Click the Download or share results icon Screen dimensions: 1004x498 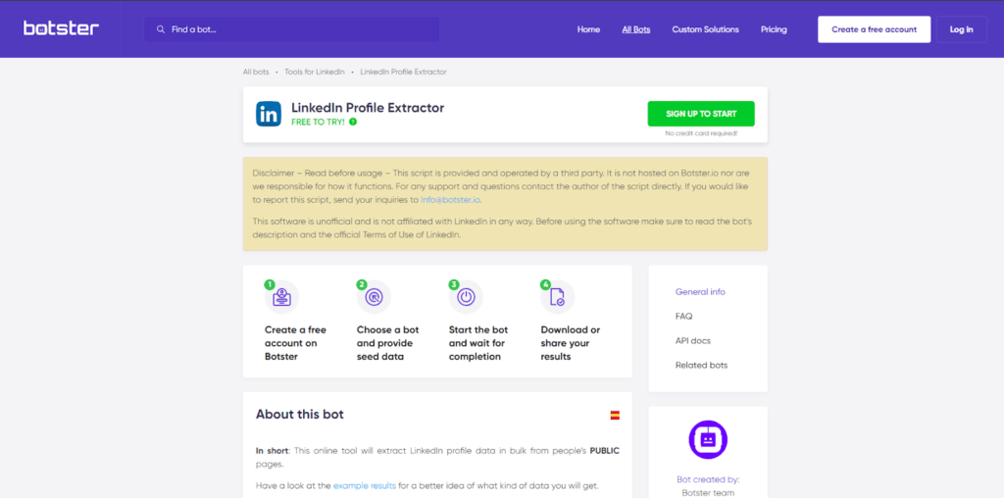558,297
